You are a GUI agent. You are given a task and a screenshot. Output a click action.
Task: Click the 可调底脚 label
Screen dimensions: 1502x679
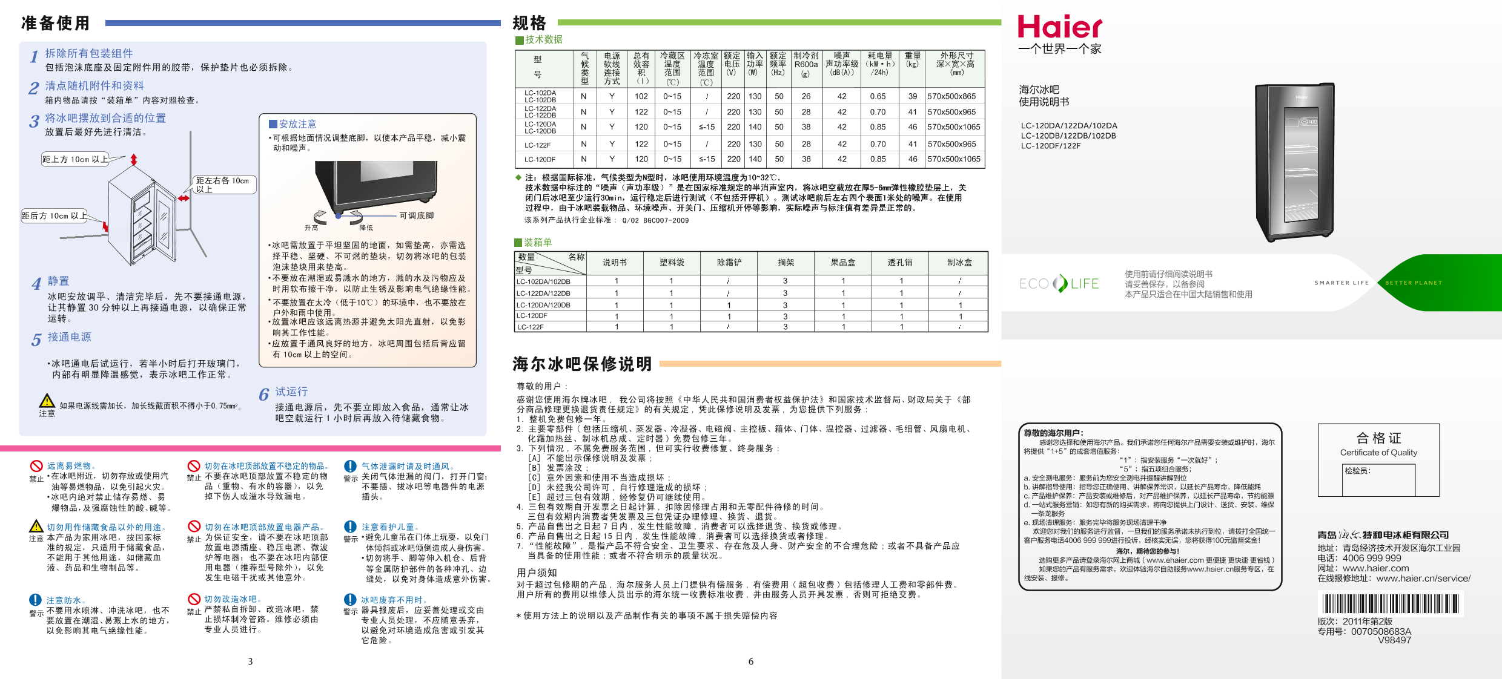[x=416, y=215]
